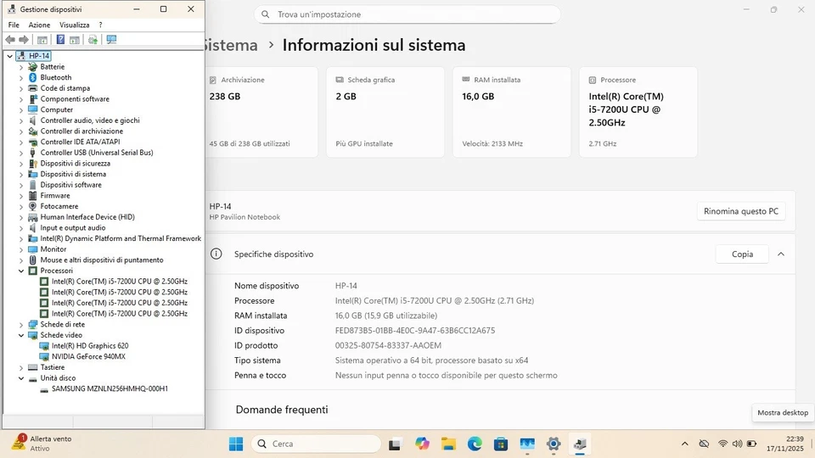Image resolution: width=815 pixels, height=458 pixels.
Task: Expand the Monitor tree node
Action: click(21, 249)
